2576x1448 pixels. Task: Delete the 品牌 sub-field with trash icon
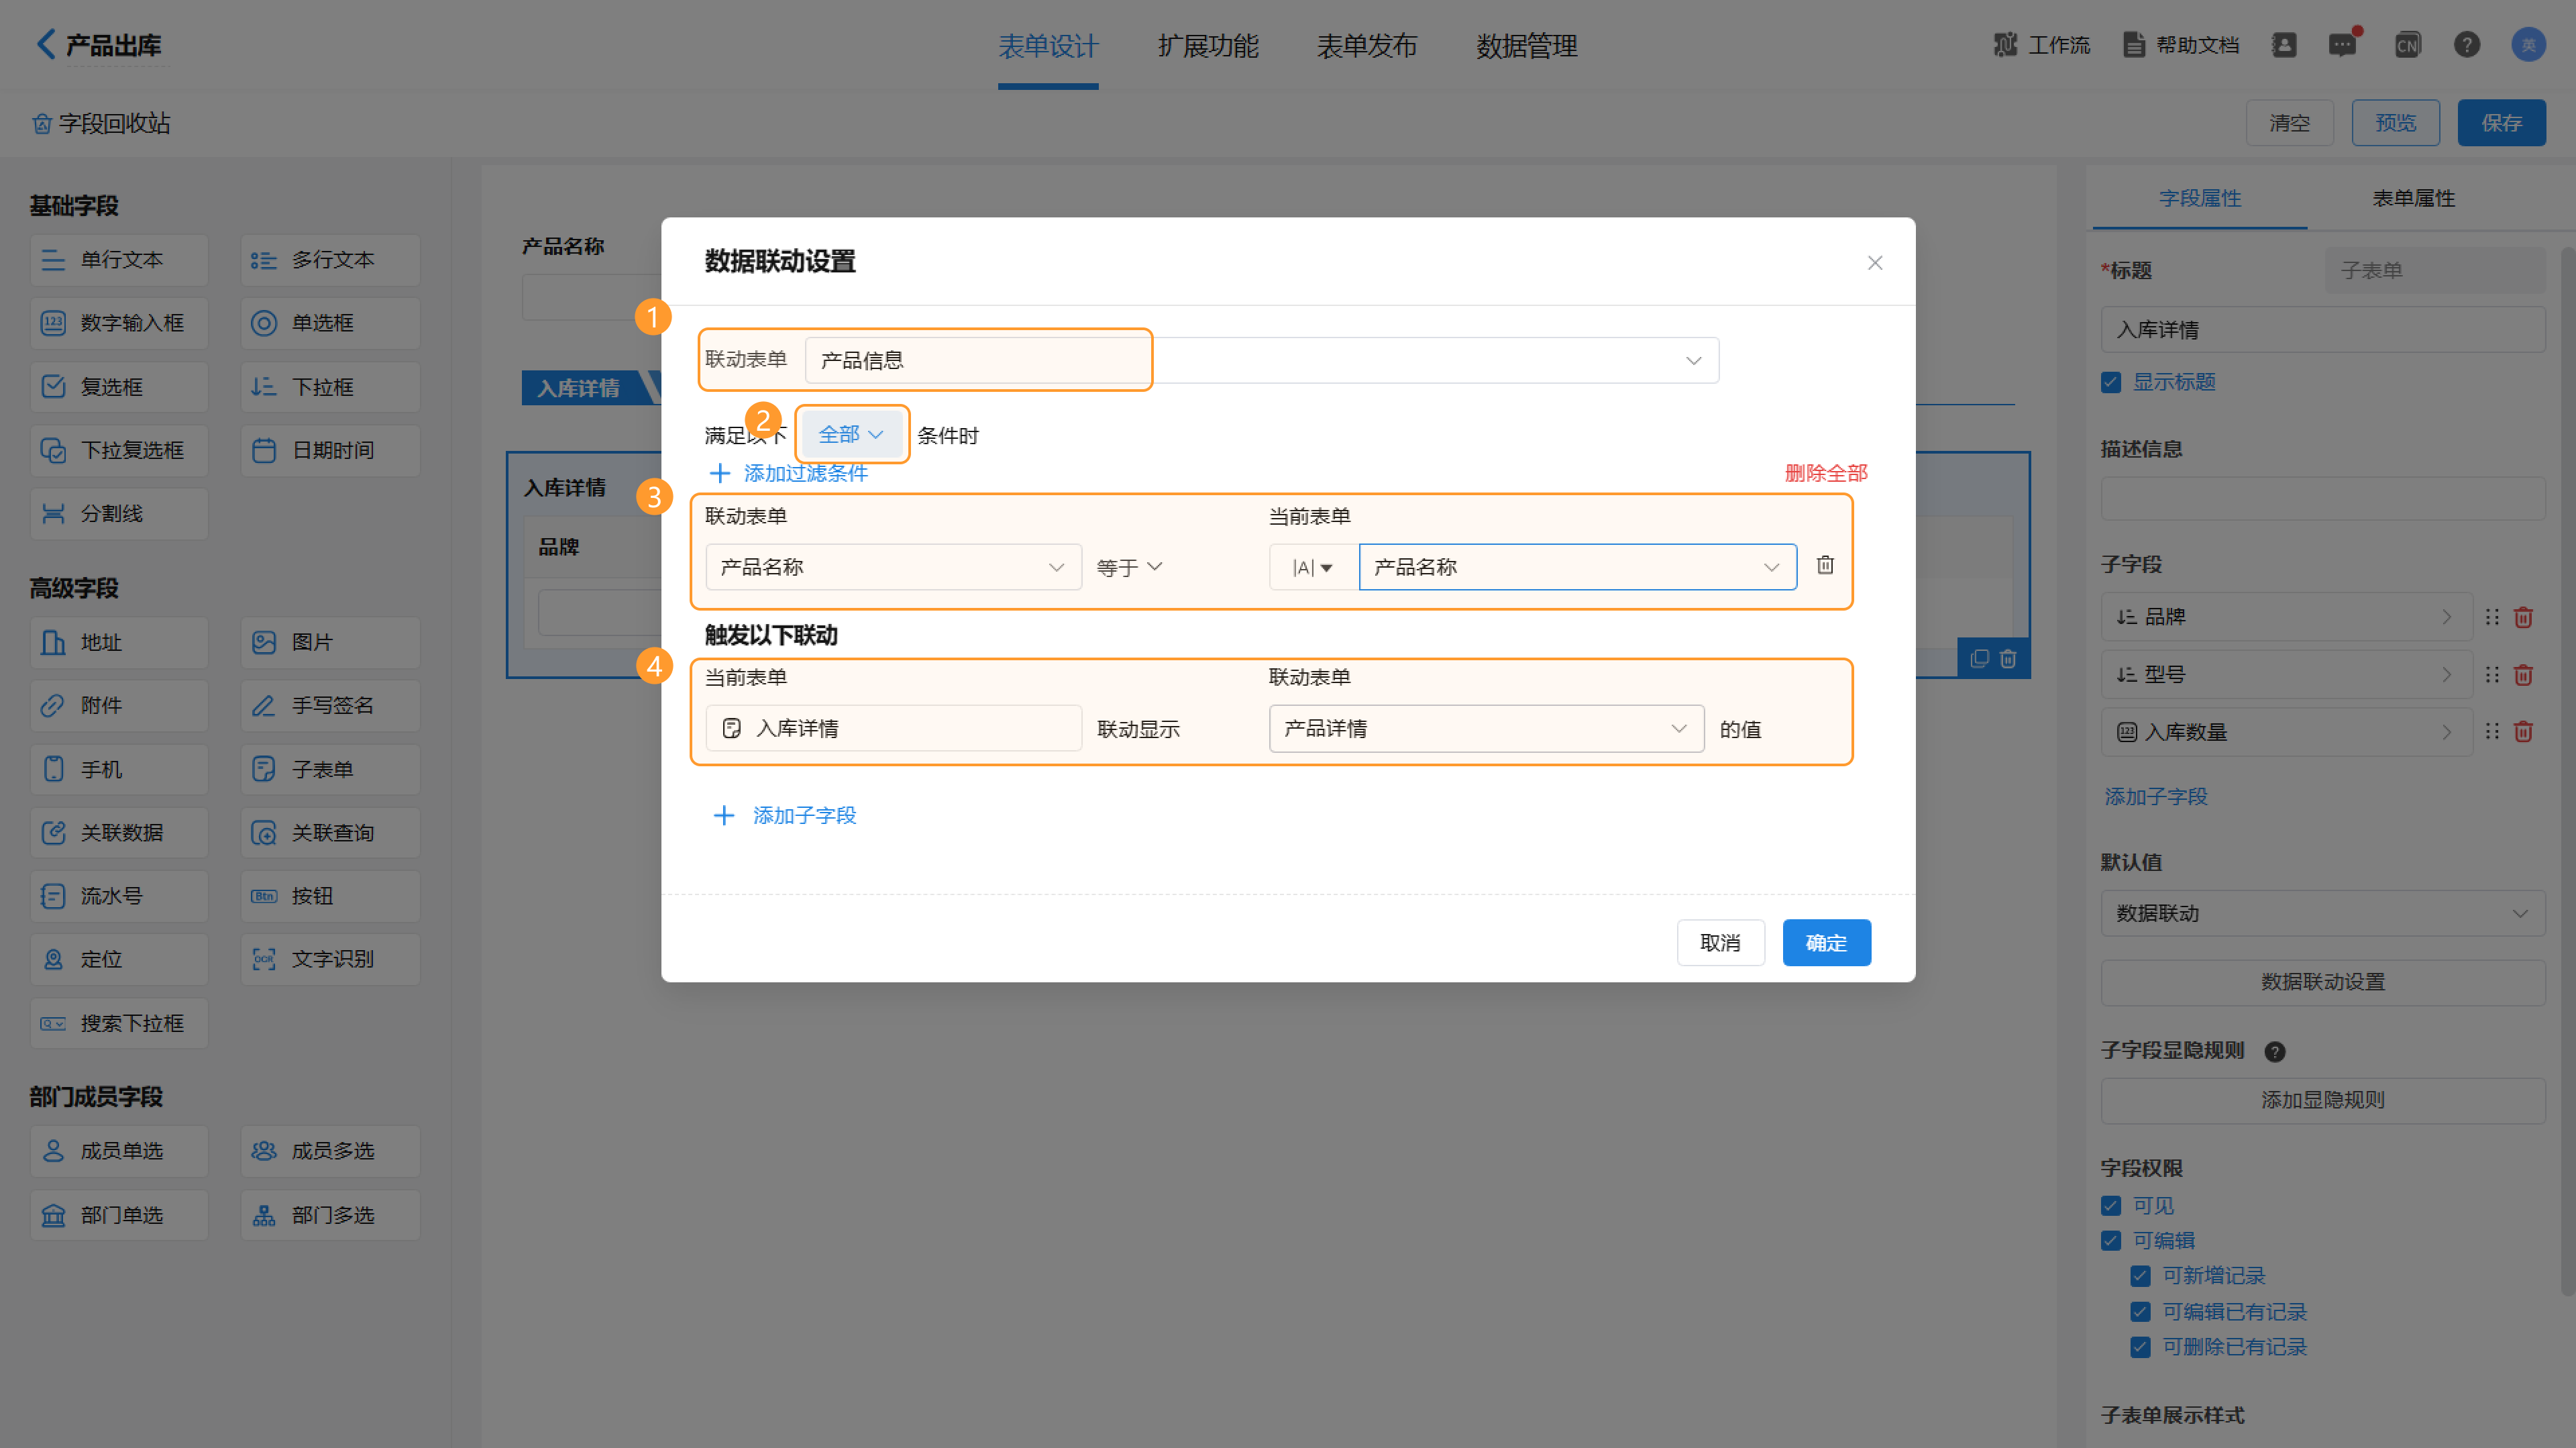pyautogui.click(x=2523, y=617)
